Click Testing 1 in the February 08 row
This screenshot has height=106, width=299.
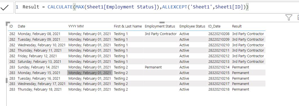click(x=121, y=34)
